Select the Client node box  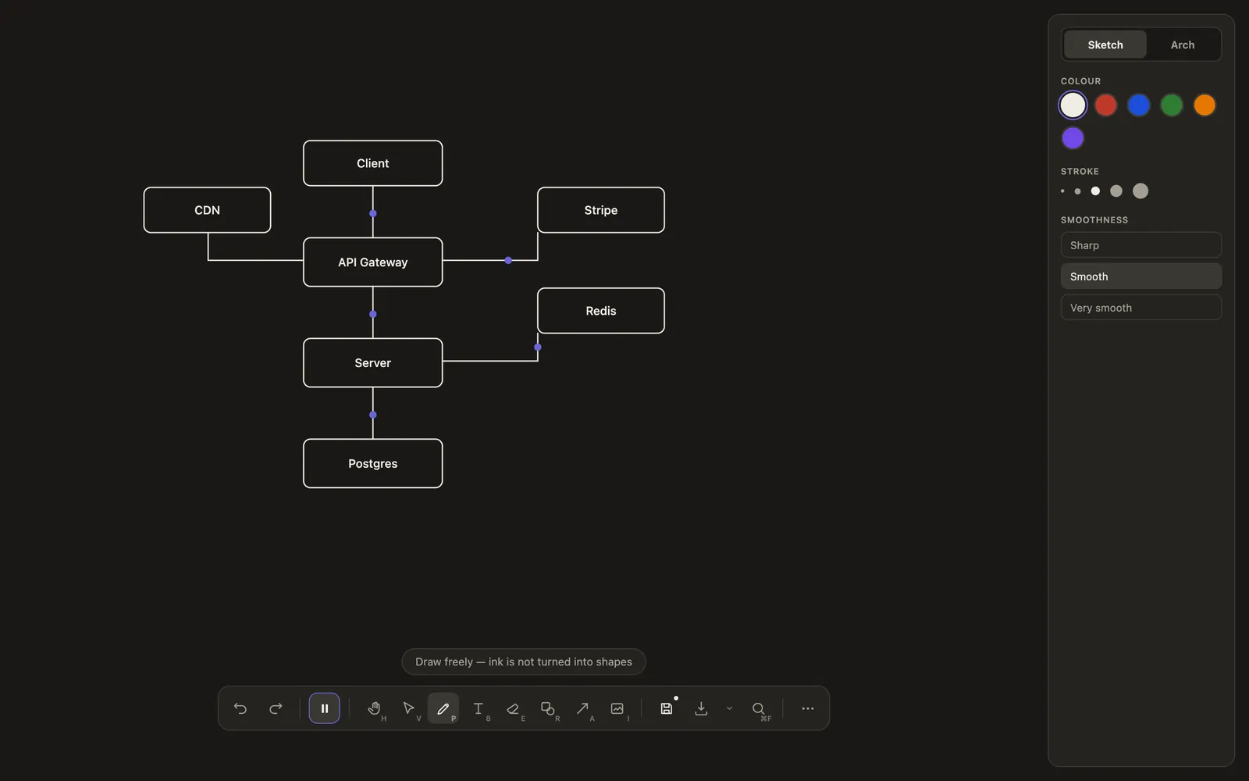[373, 163]
